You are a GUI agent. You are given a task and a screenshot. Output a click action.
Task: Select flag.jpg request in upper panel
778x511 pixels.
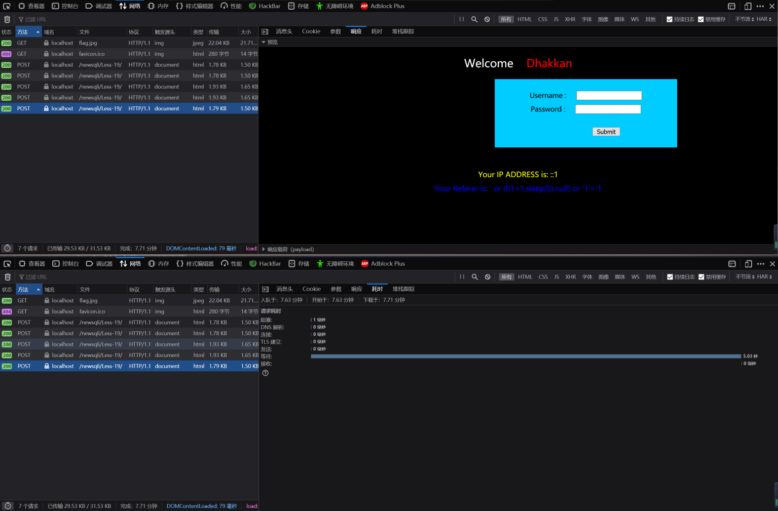(129, 43)
